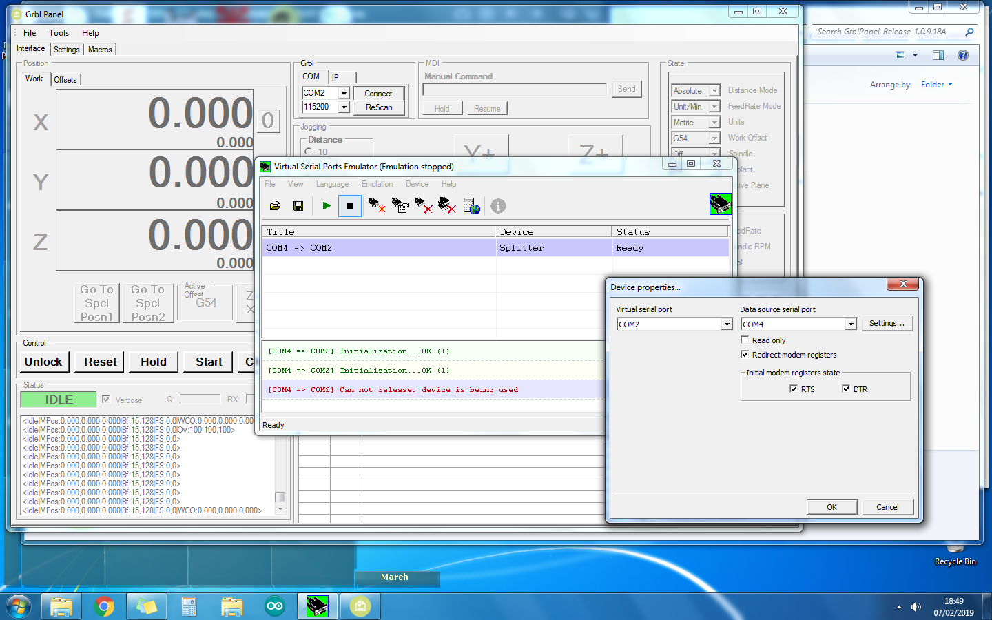The height and width of the screenshot is (620, 992).
Task: Confirm Device properties with OK
Action: coord(832,507)
